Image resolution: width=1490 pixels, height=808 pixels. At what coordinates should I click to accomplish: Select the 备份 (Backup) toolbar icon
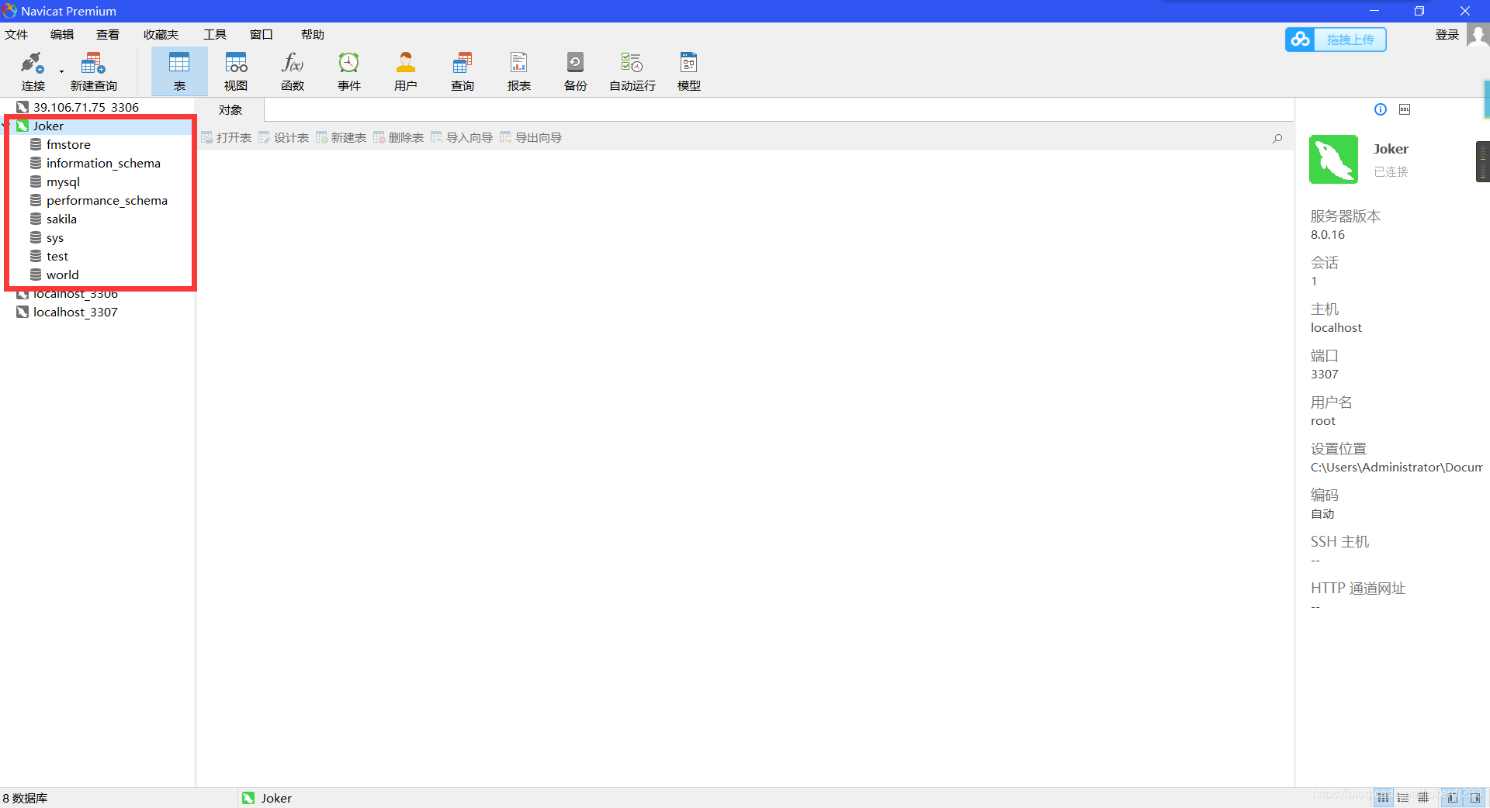pyautogui.click(x=576, y=71)
